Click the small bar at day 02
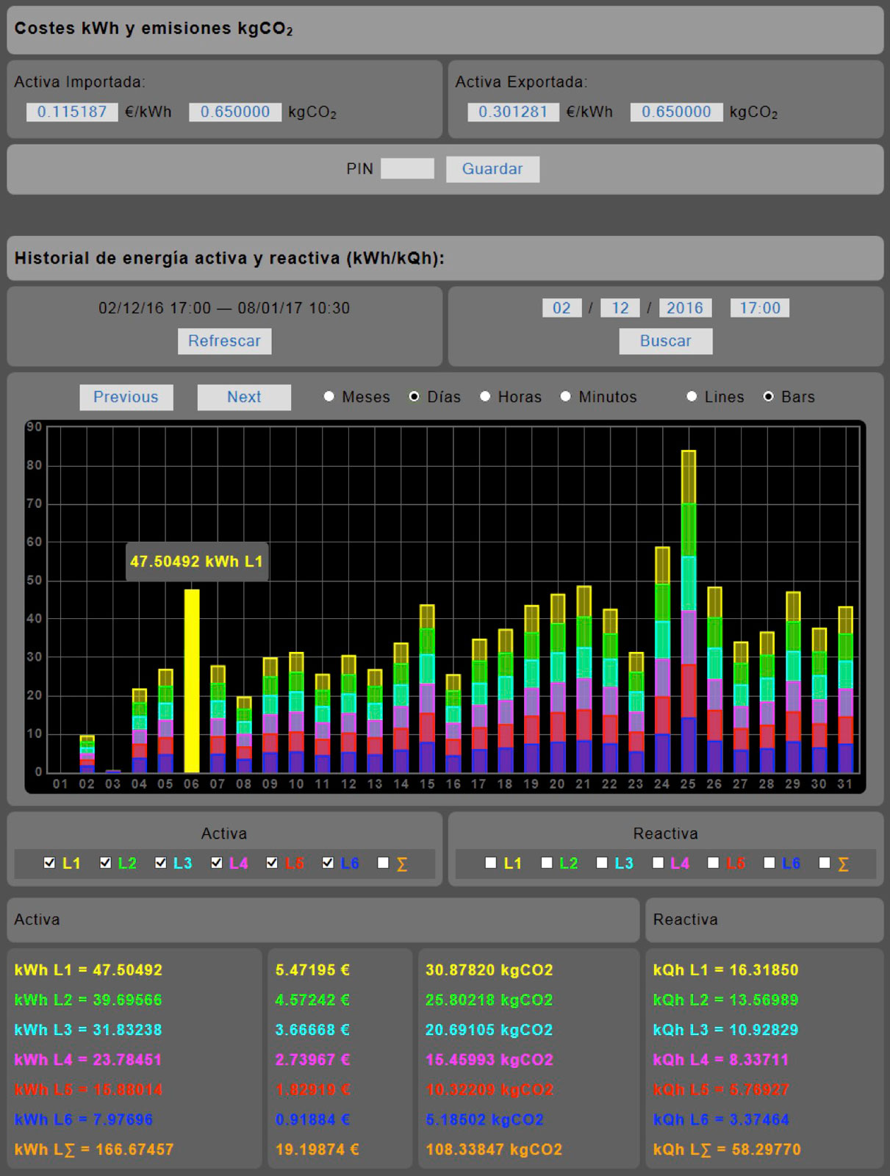890x1176 pixels. pos(87,753)
